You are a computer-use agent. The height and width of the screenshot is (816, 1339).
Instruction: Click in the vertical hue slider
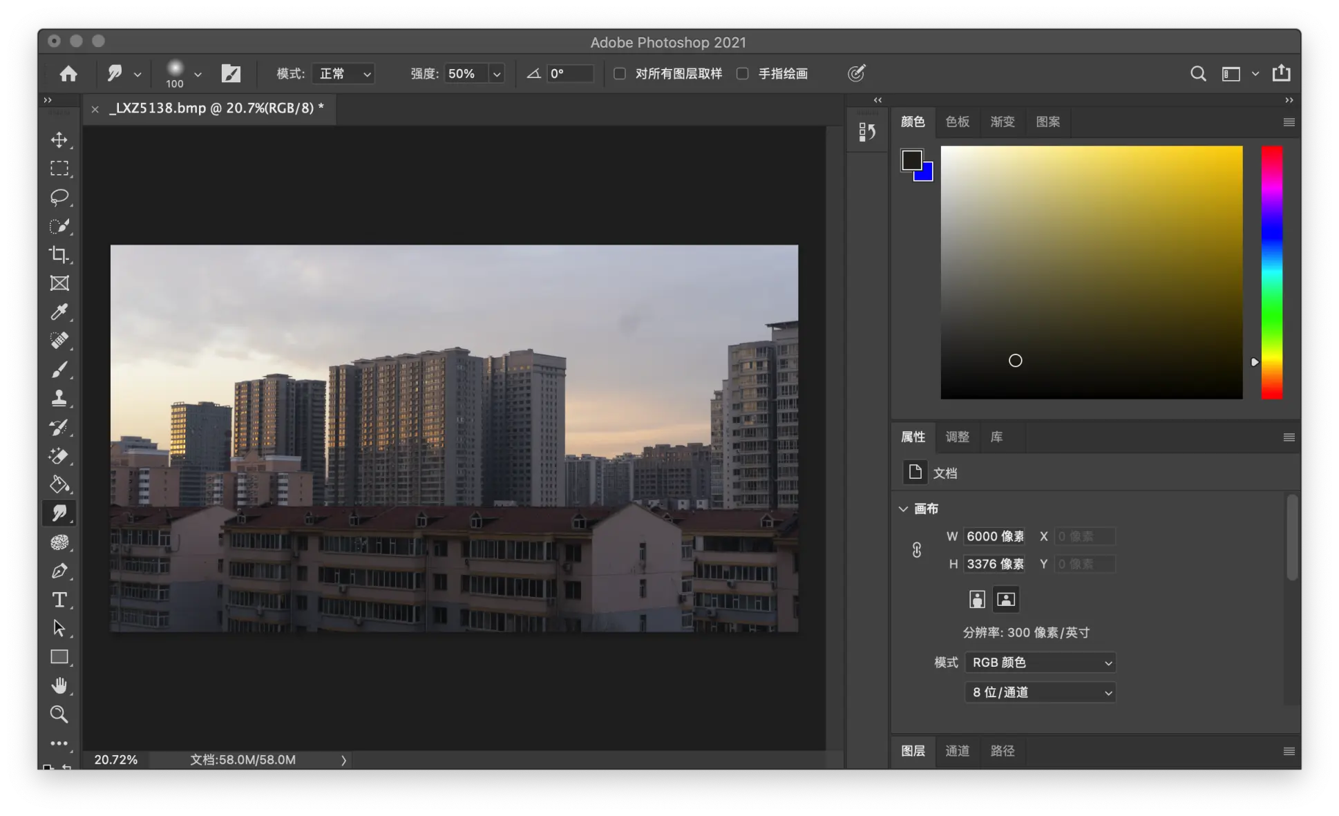point(1272,272)
